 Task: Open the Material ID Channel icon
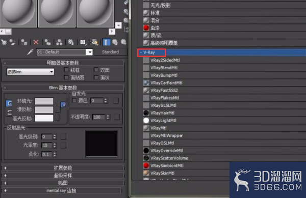(83, 42)
